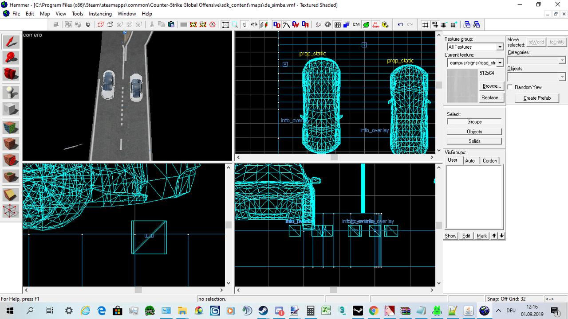The height and width of the screenshot is (319, 568).
Task: Select the Clipping tool
Action: tap(12, 194)
